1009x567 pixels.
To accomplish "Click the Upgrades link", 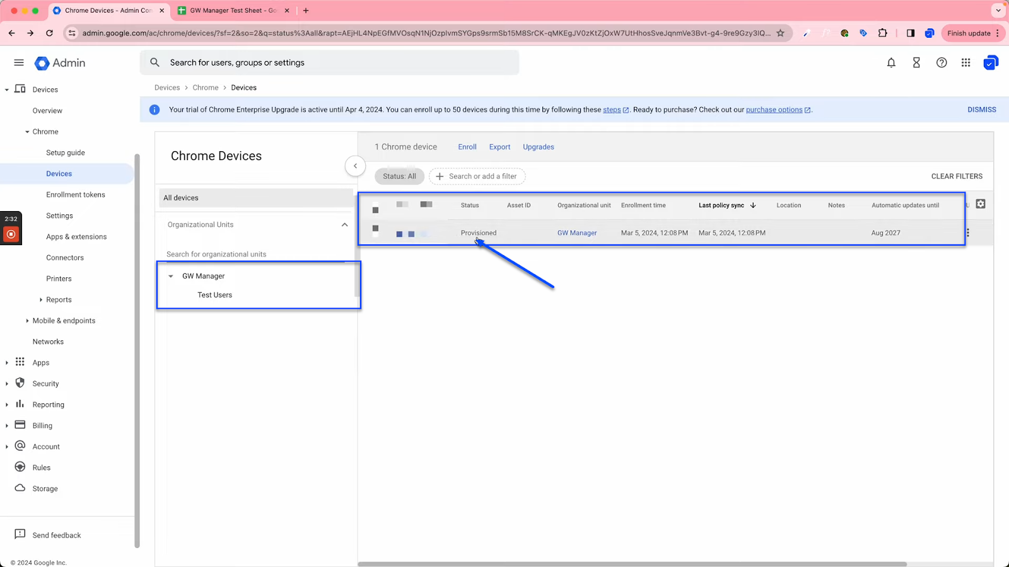I will (x=539, y=147).
